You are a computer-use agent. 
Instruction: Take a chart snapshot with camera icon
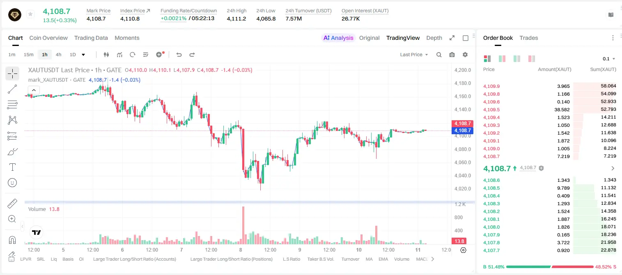pos(452,55)
